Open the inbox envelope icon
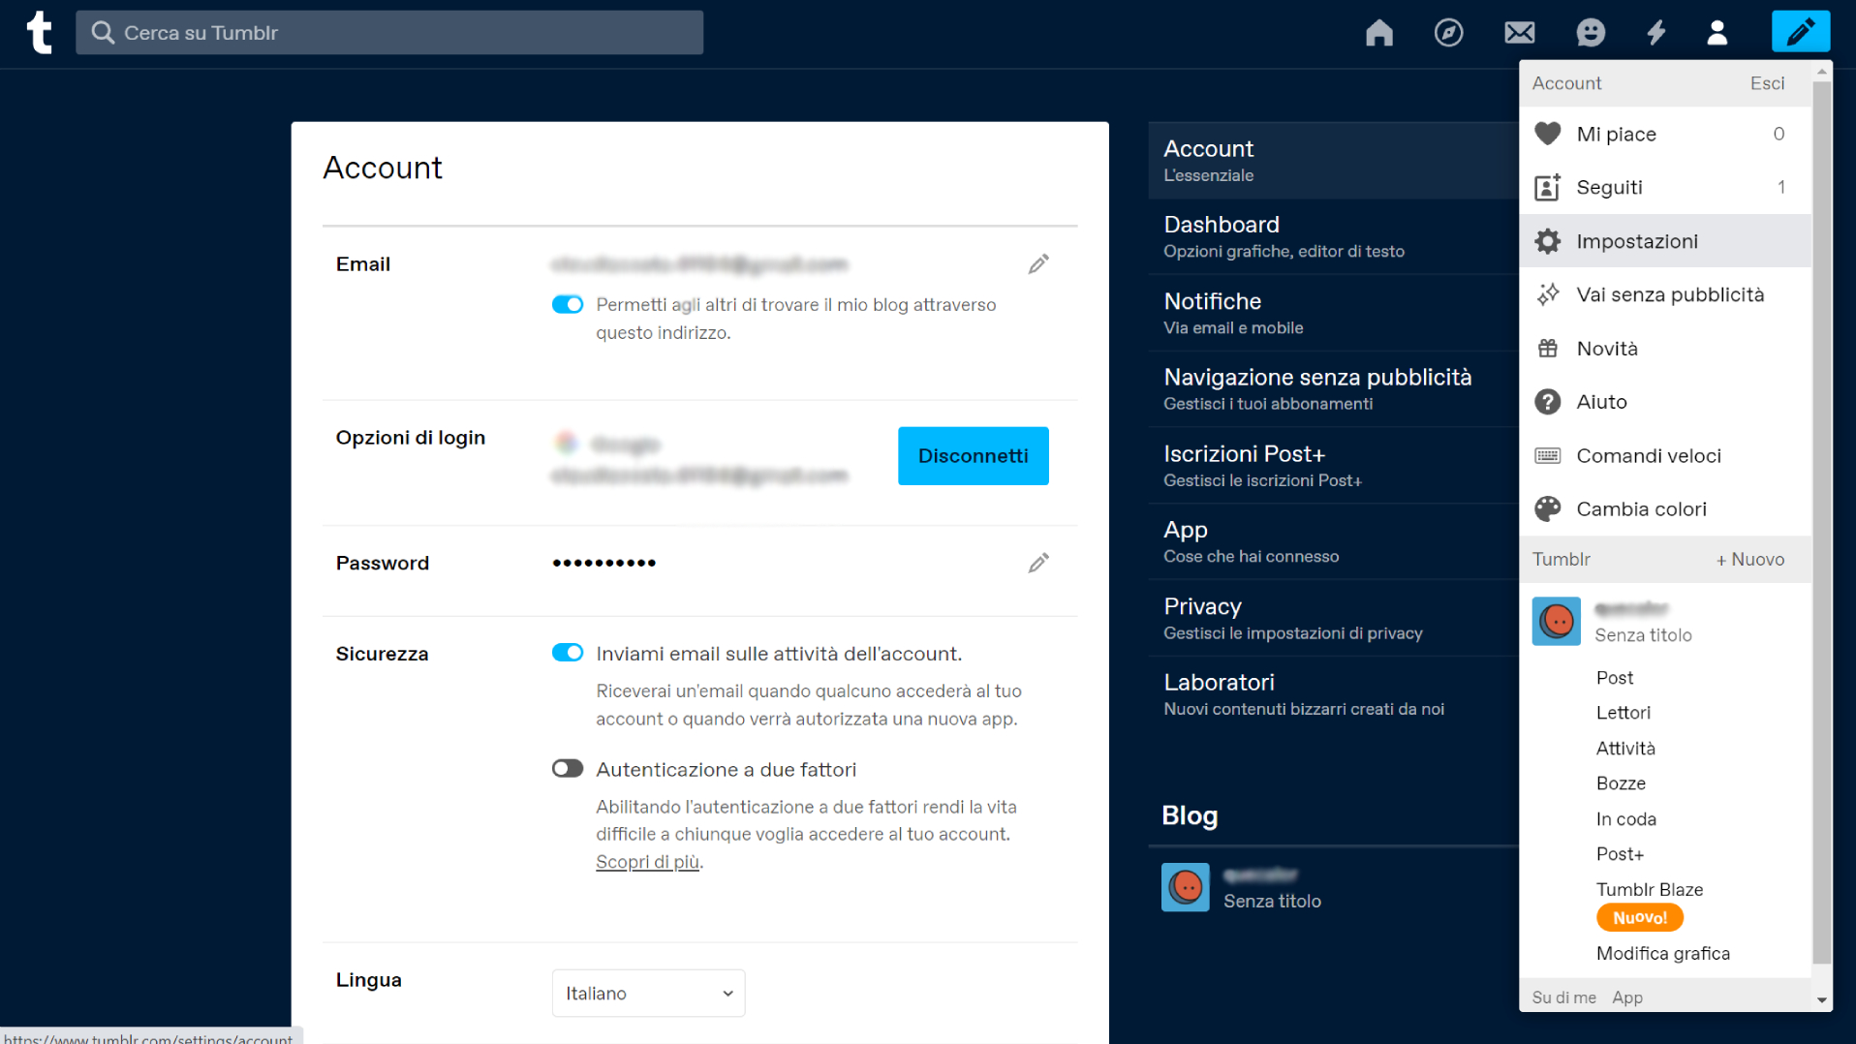The width and height of the screenshot is (1856, 1044). [1519, 33]
